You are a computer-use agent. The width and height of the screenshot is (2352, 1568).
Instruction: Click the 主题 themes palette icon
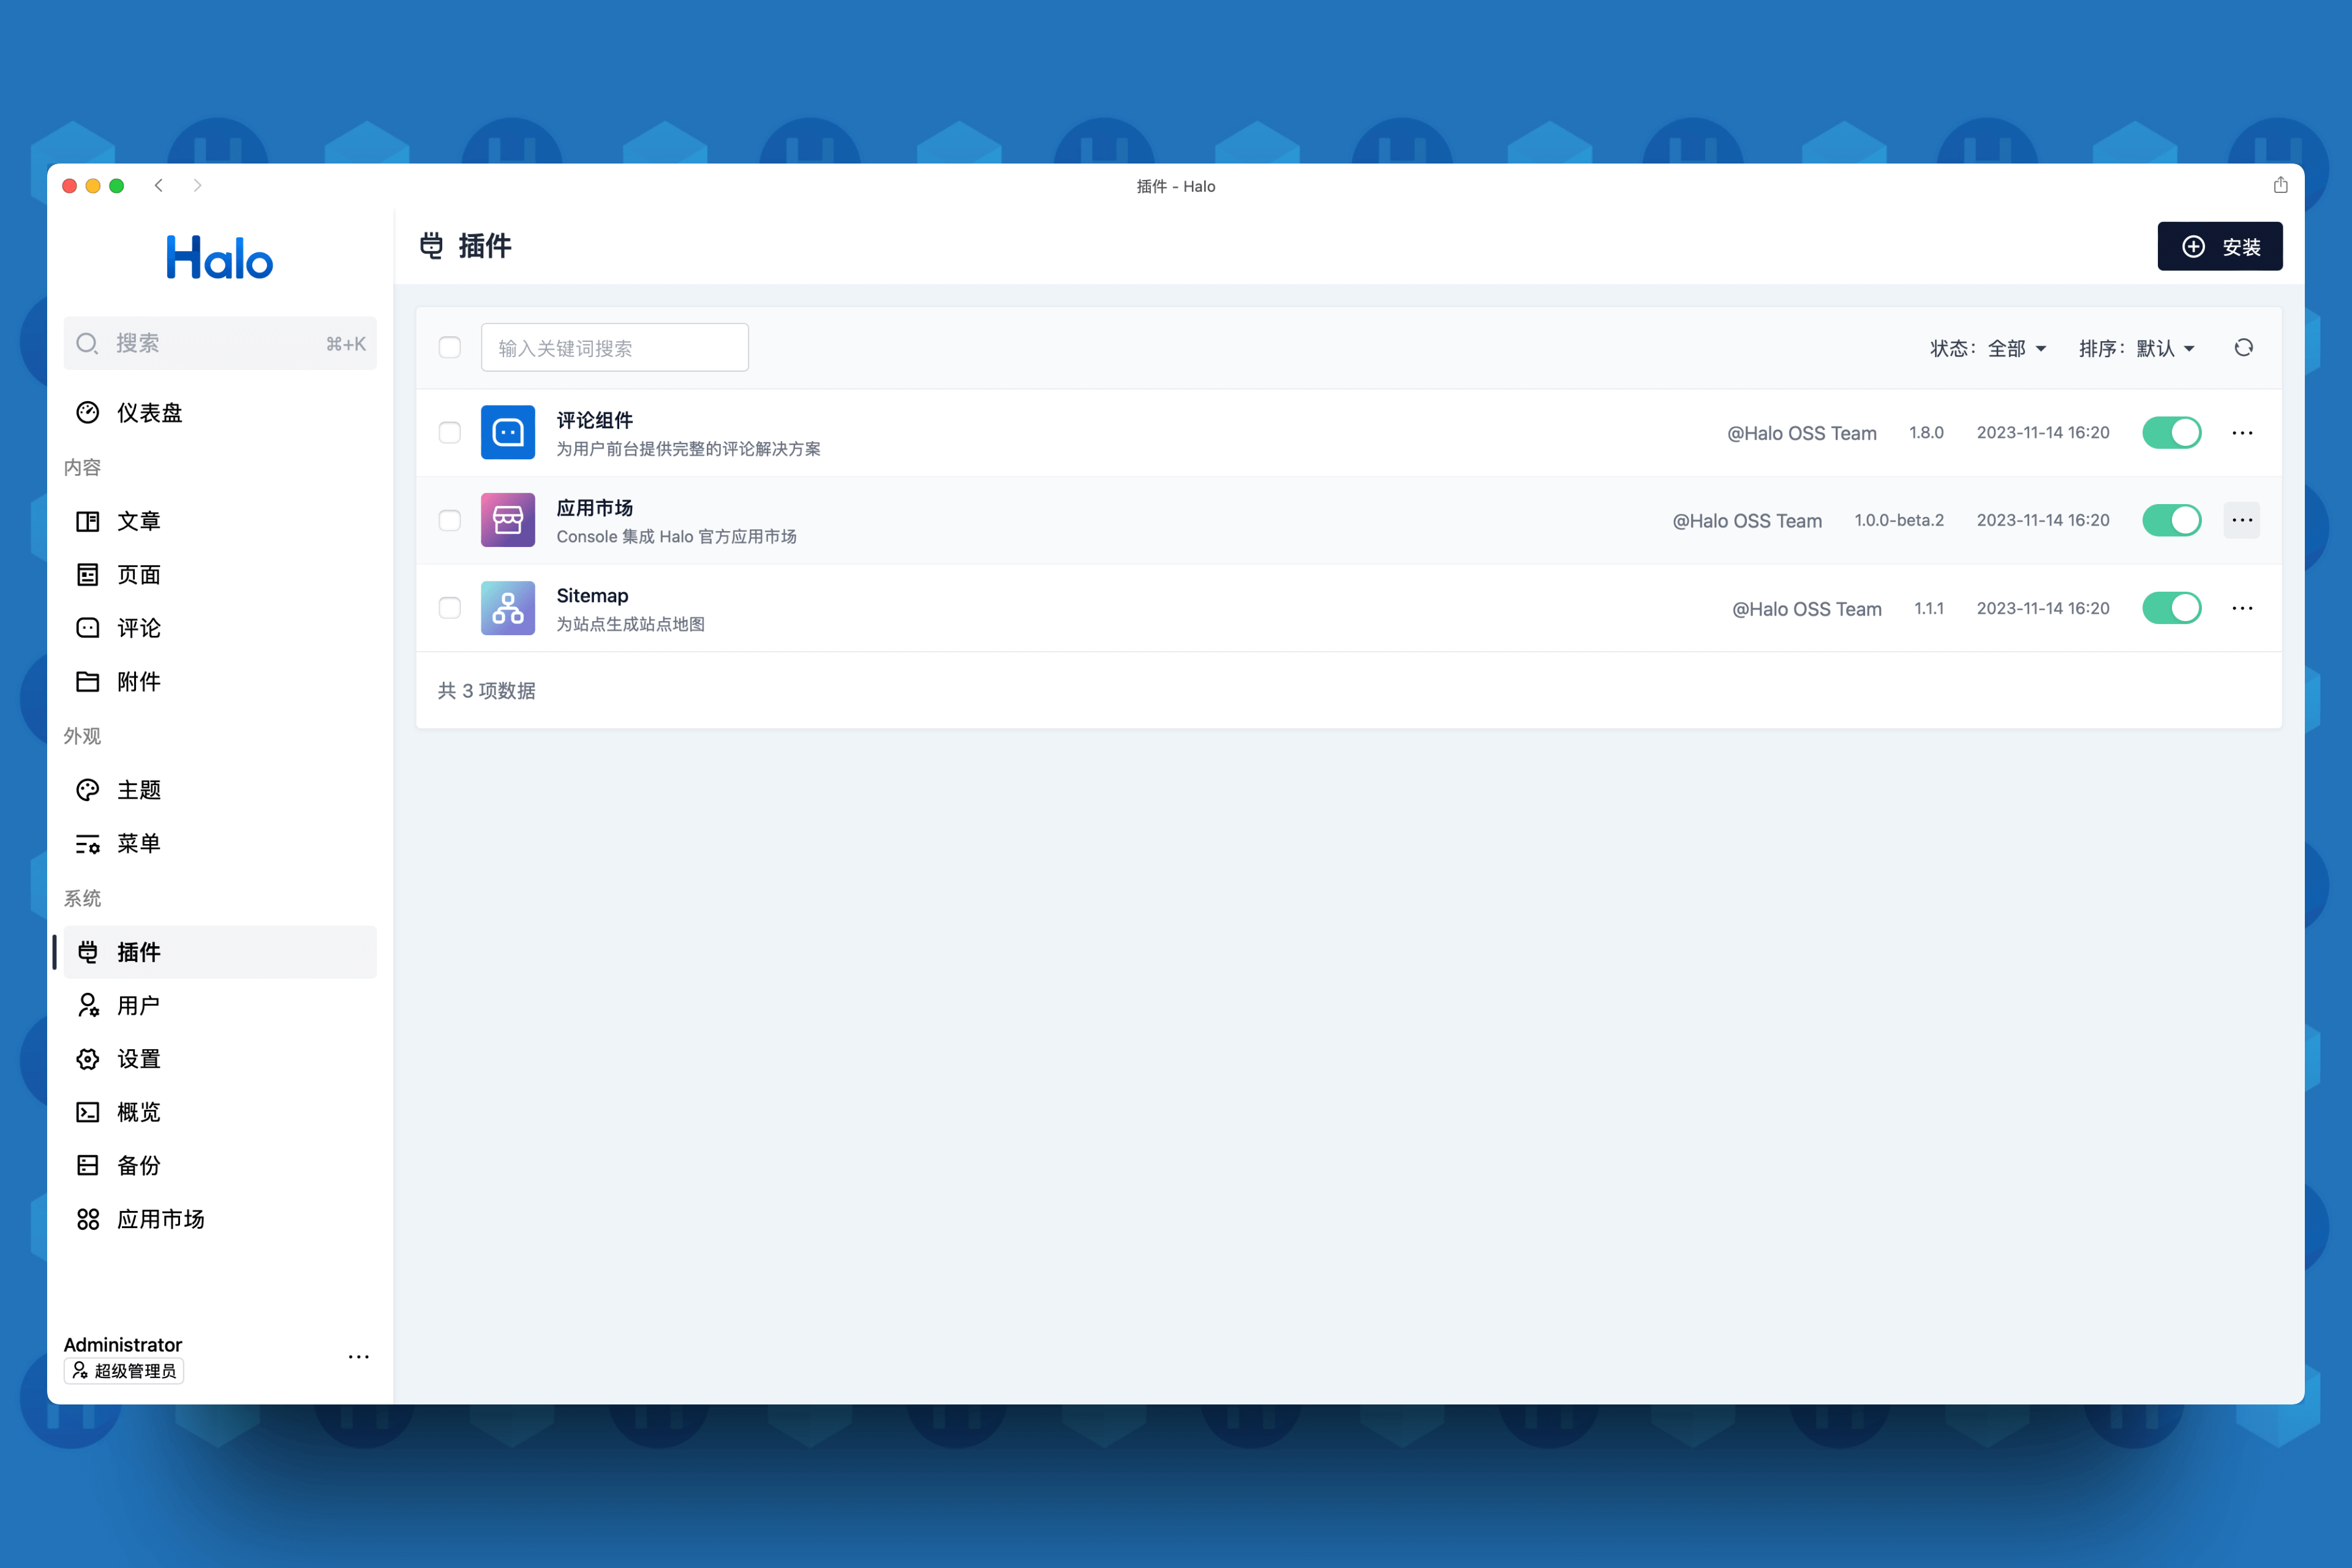click(x=88, y=790)
